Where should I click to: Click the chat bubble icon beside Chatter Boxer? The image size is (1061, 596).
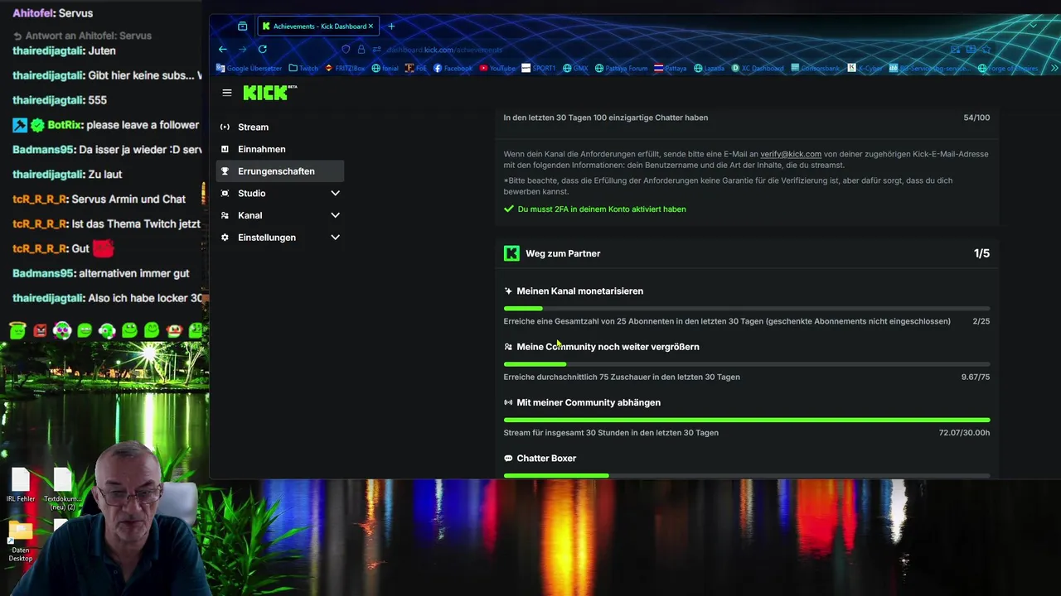[508, 458]
